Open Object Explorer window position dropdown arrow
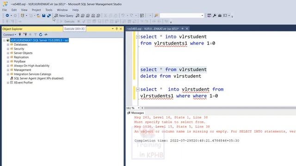Screen dimensions: 296x166 (113, 29)
